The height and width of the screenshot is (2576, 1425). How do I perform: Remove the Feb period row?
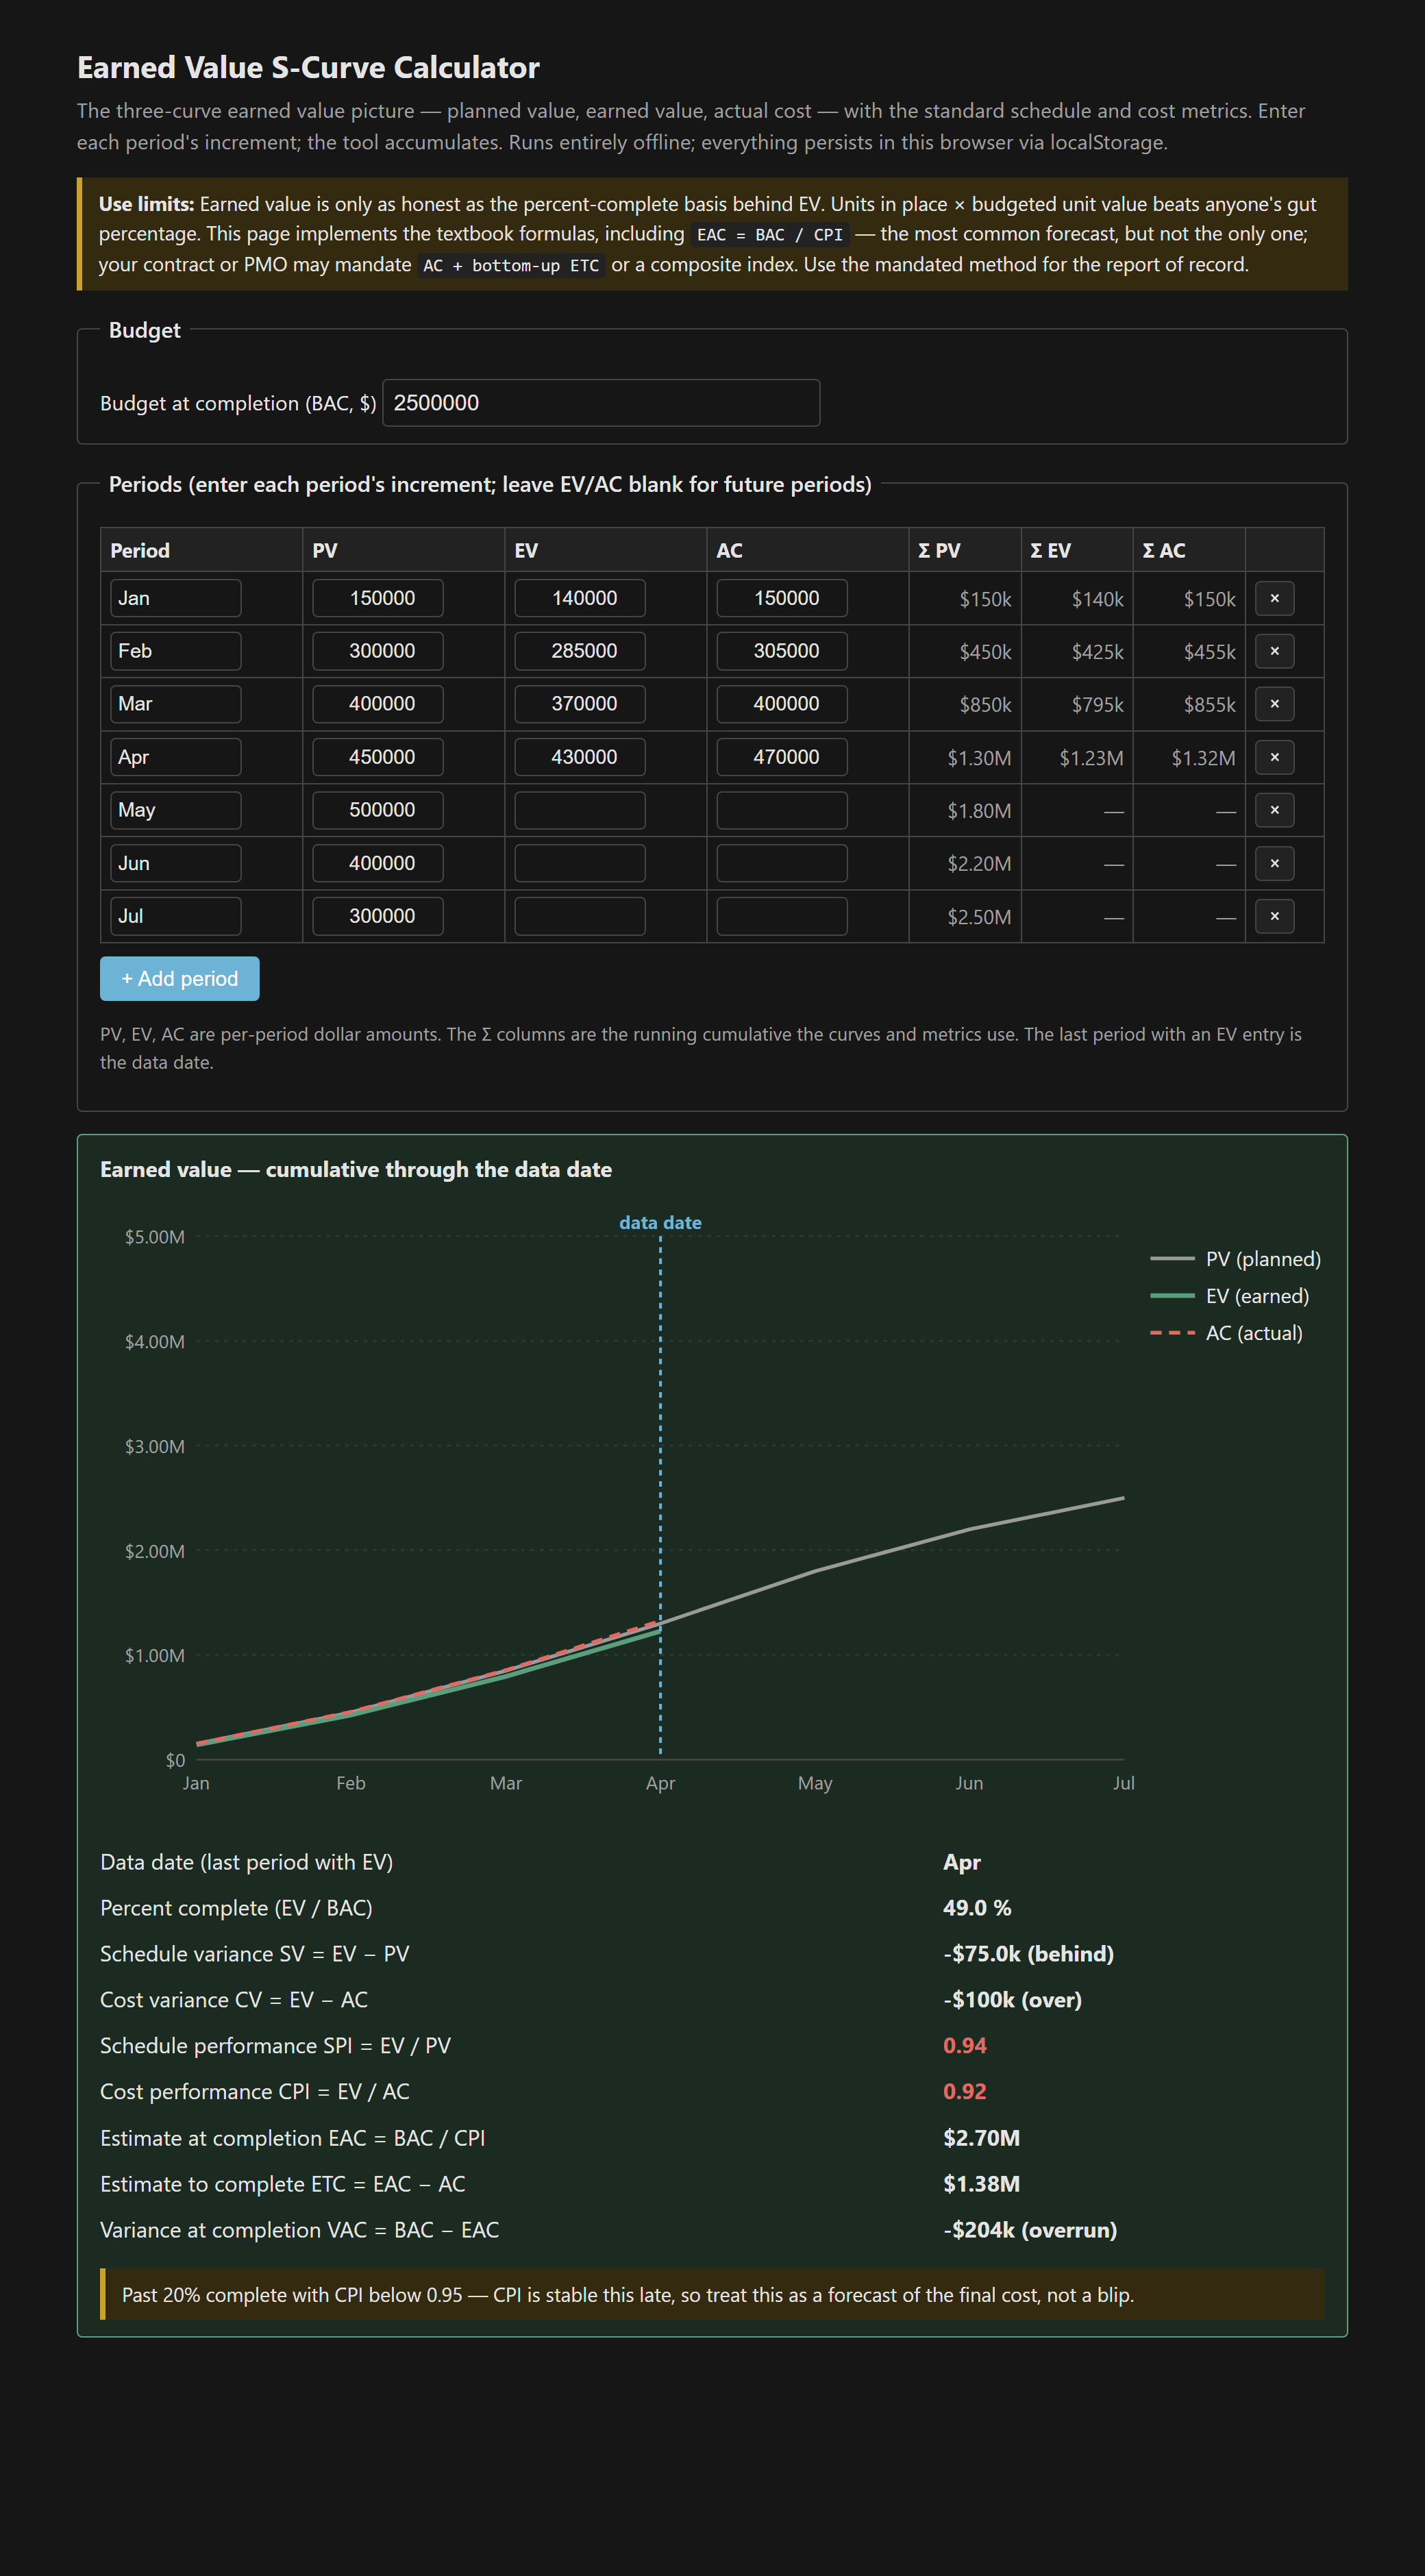[x=1274, y=651]
